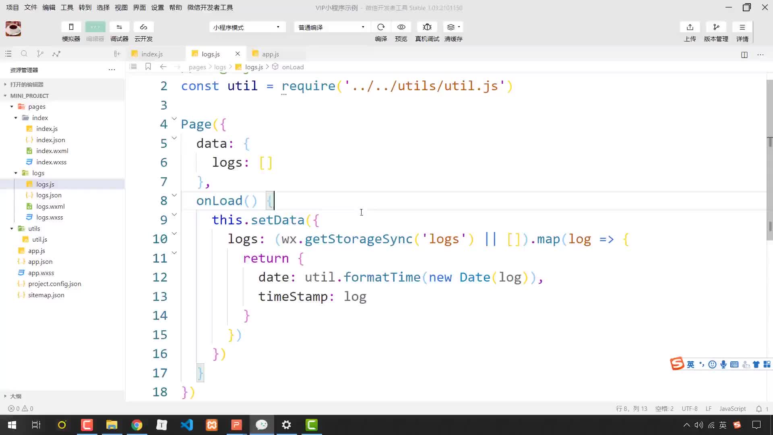Toggle Sogou input voice microphone
This screenshot has height=435, width=773.
pyautogui.click(x=723, y=365)
